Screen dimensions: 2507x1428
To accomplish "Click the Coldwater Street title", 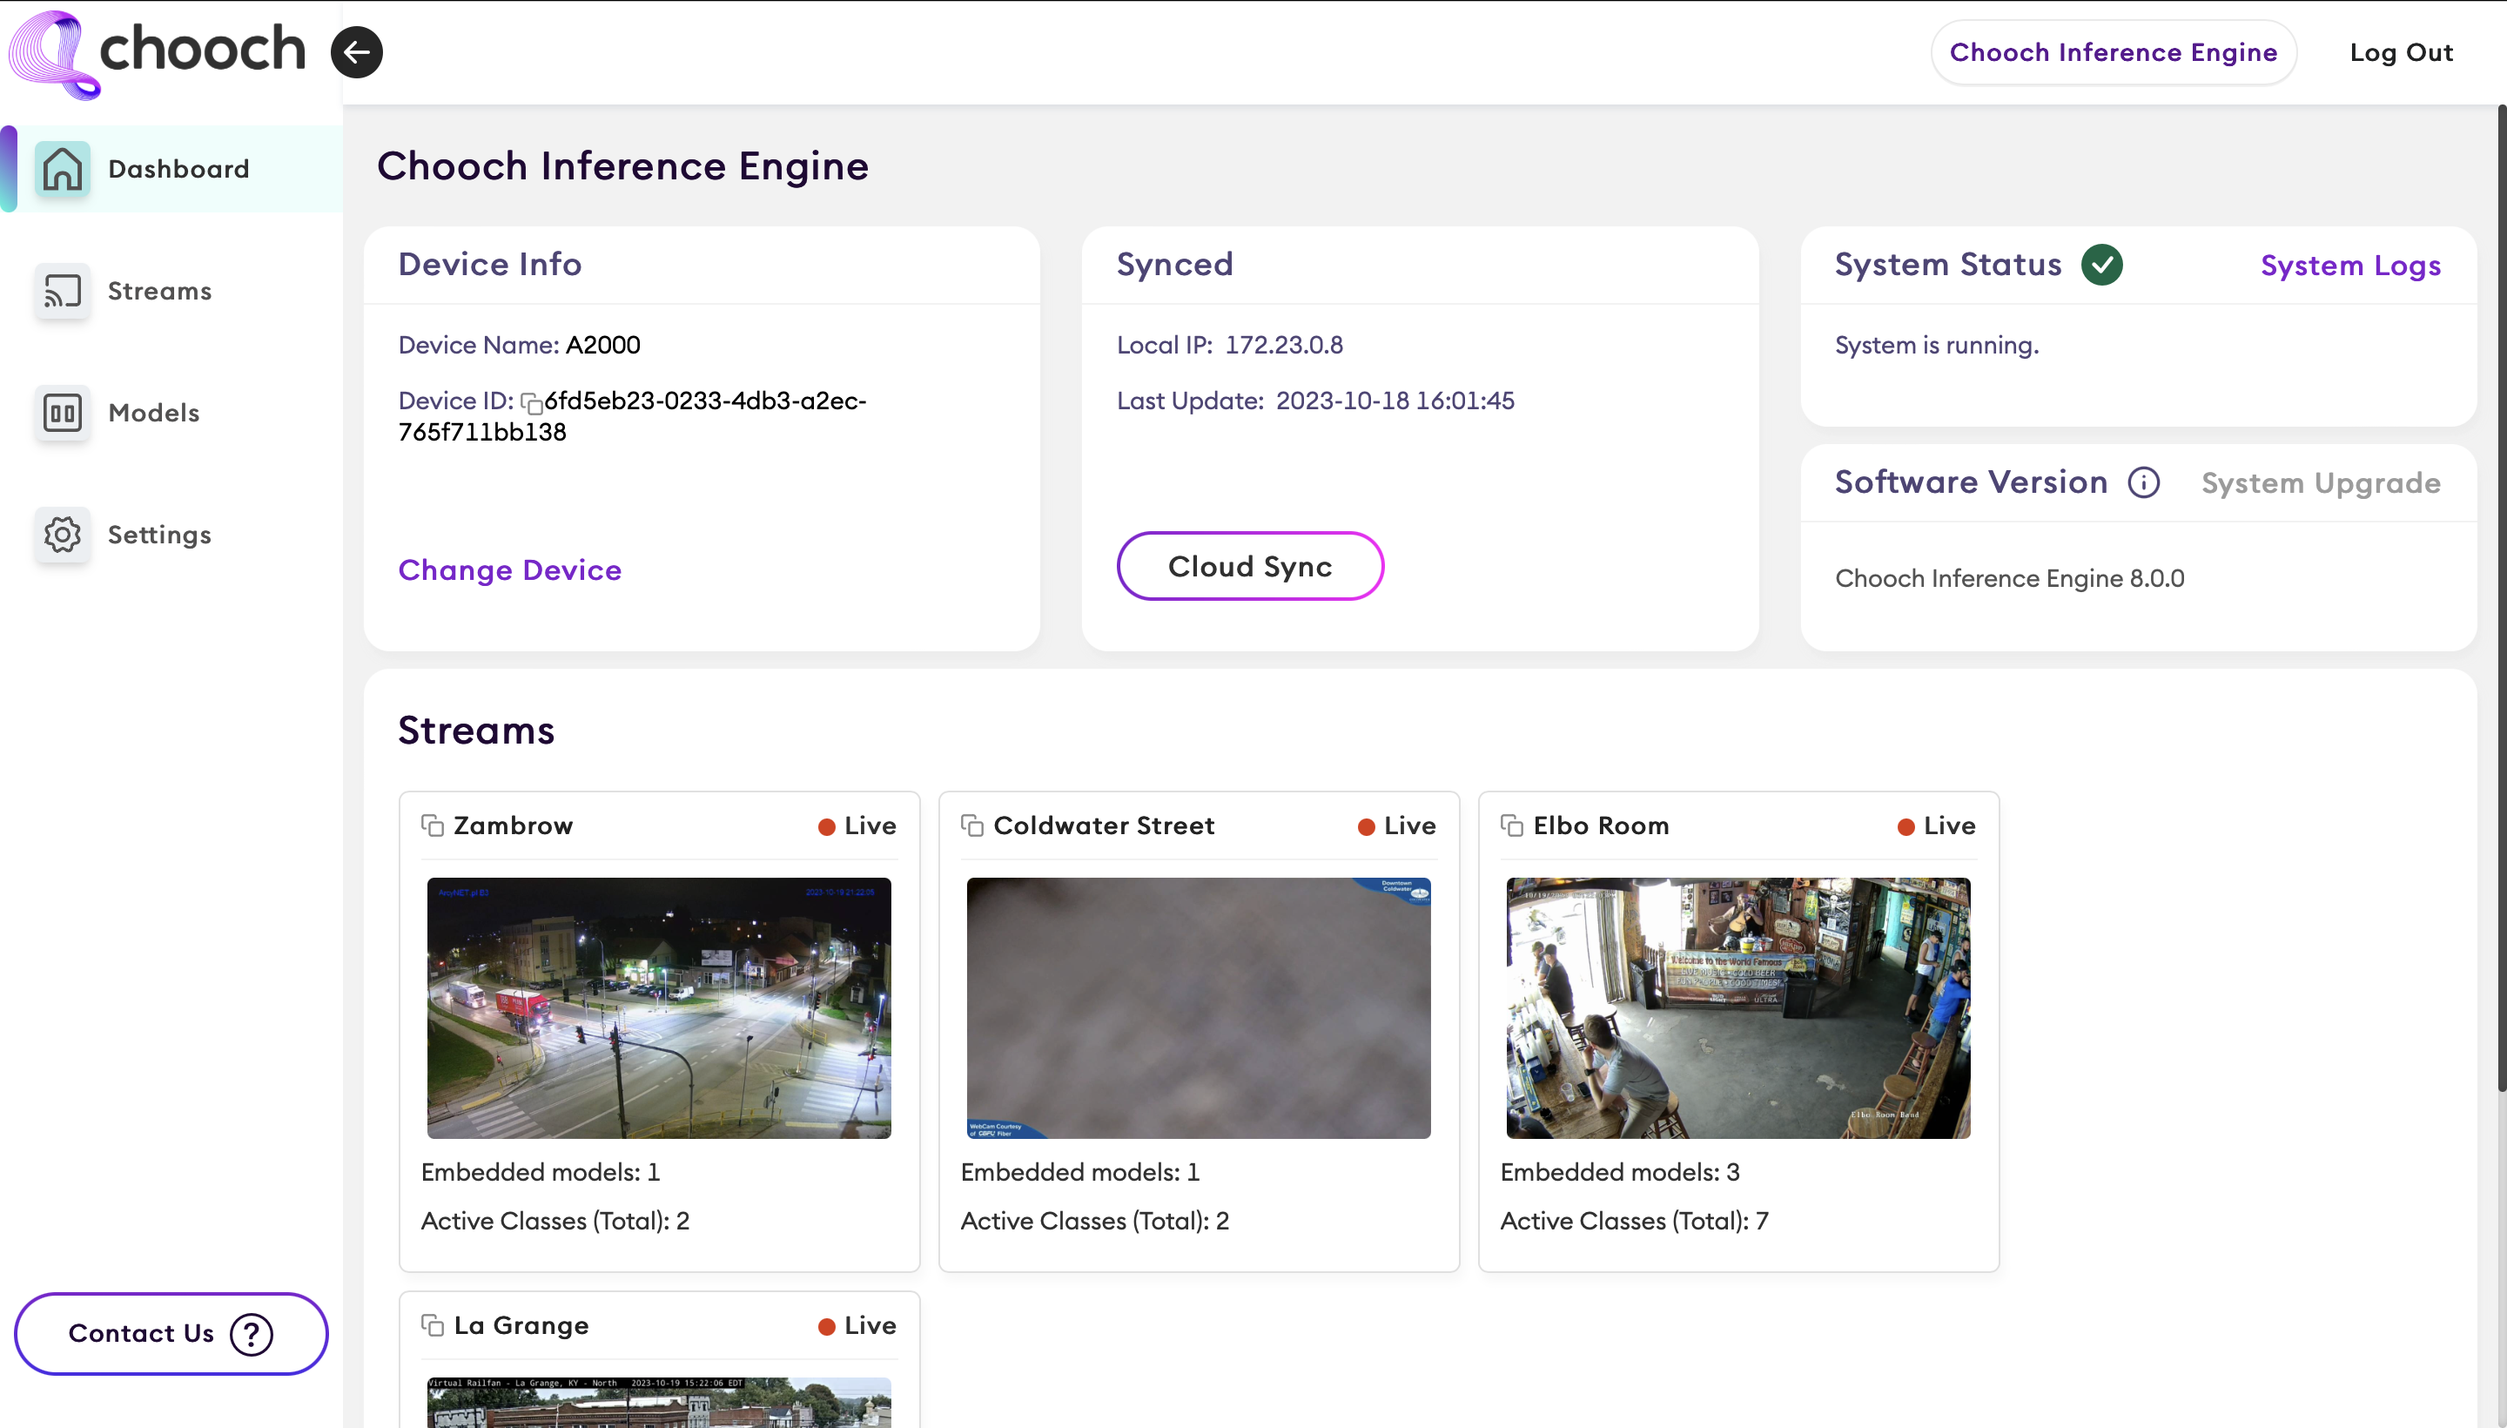I will (1104, 825).
